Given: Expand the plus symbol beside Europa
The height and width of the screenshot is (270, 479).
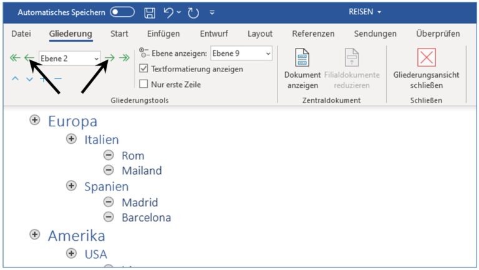Looking at the screenshot, I should (35, 120).
